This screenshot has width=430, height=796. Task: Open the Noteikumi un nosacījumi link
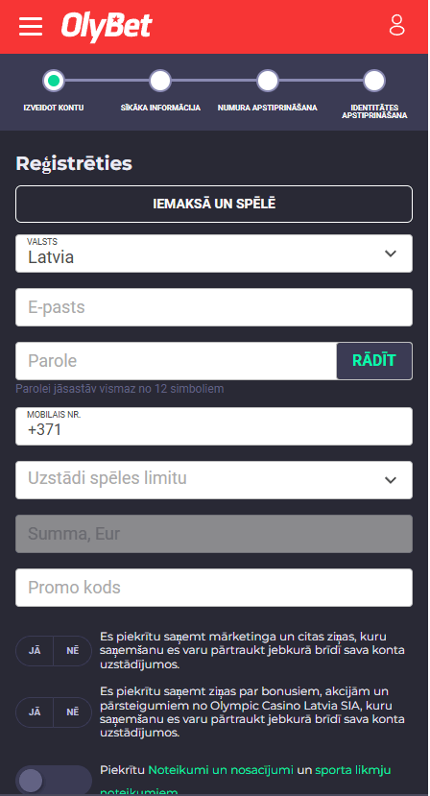pyautogui.click(x=221, y=770)
